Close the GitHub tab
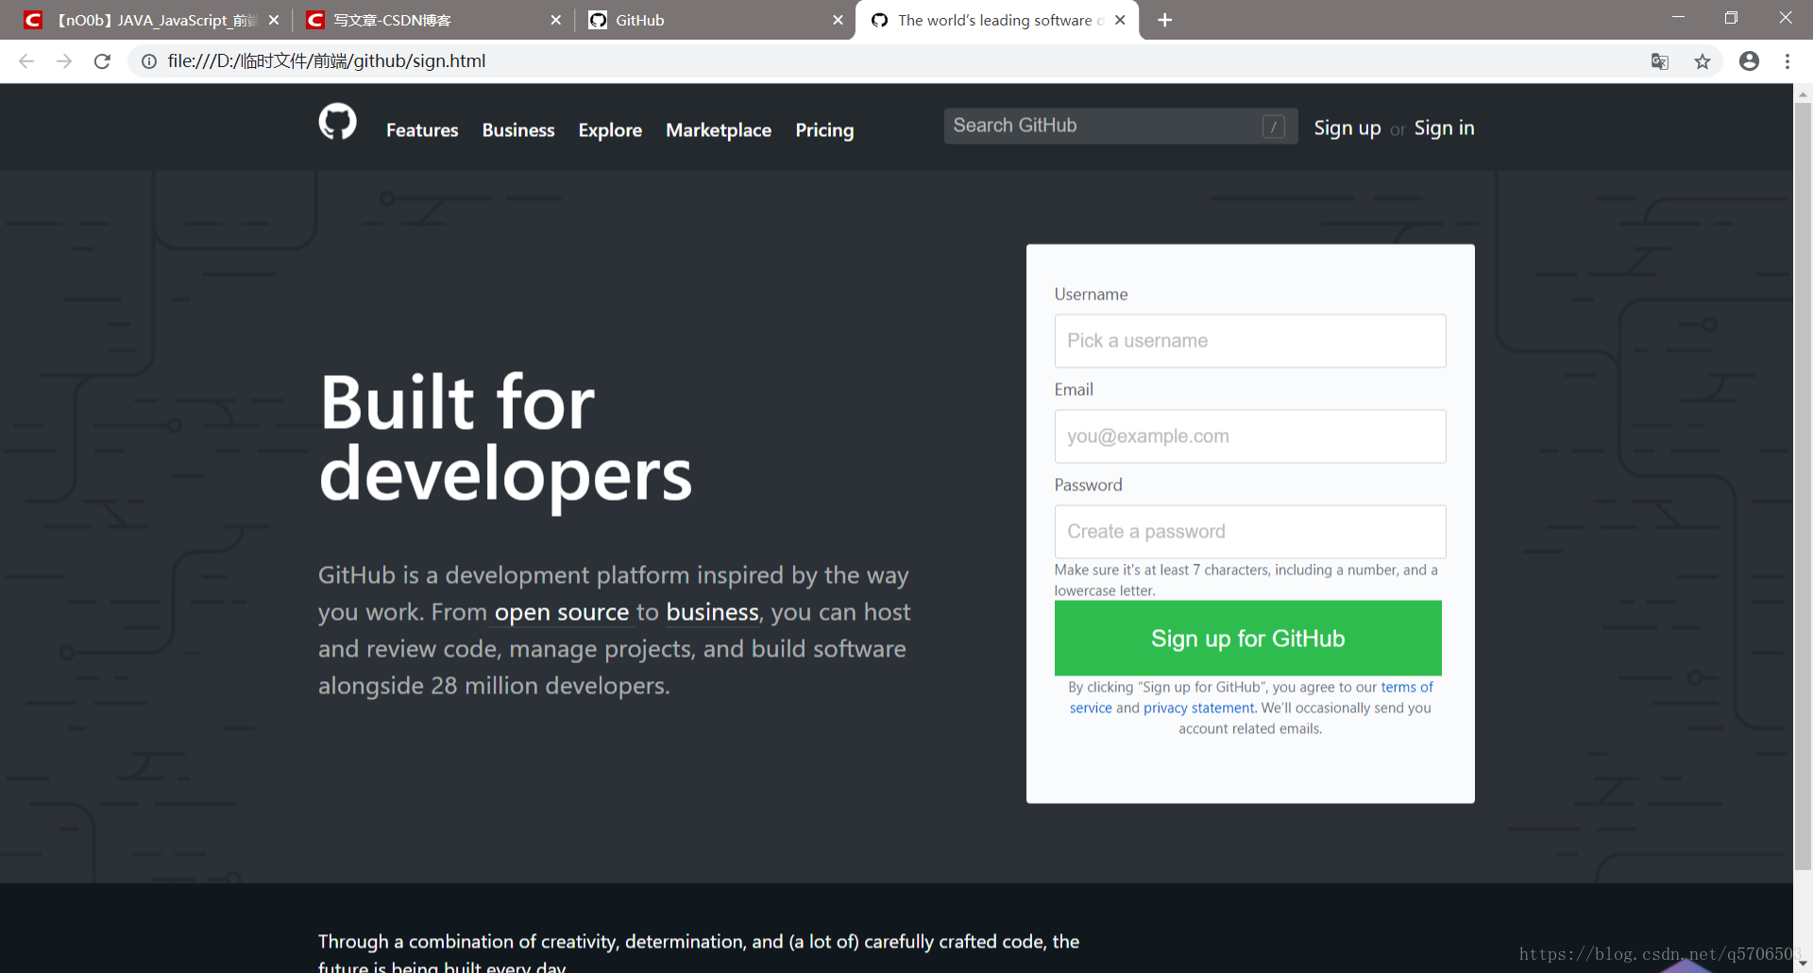 (x=838, y=20)
